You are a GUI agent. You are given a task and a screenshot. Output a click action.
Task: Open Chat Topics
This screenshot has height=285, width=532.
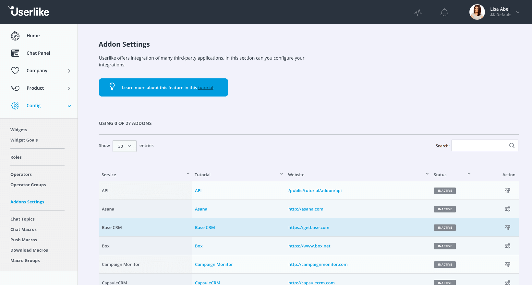pos(22,219)
